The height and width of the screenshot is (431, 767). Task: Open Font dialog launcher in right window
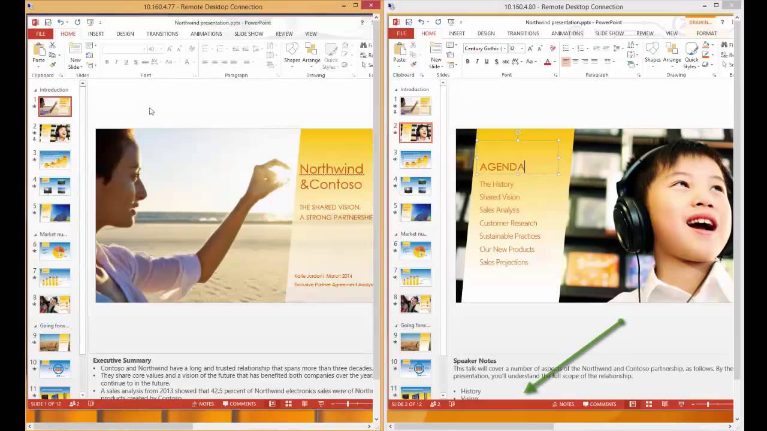[x=555, y=75]
